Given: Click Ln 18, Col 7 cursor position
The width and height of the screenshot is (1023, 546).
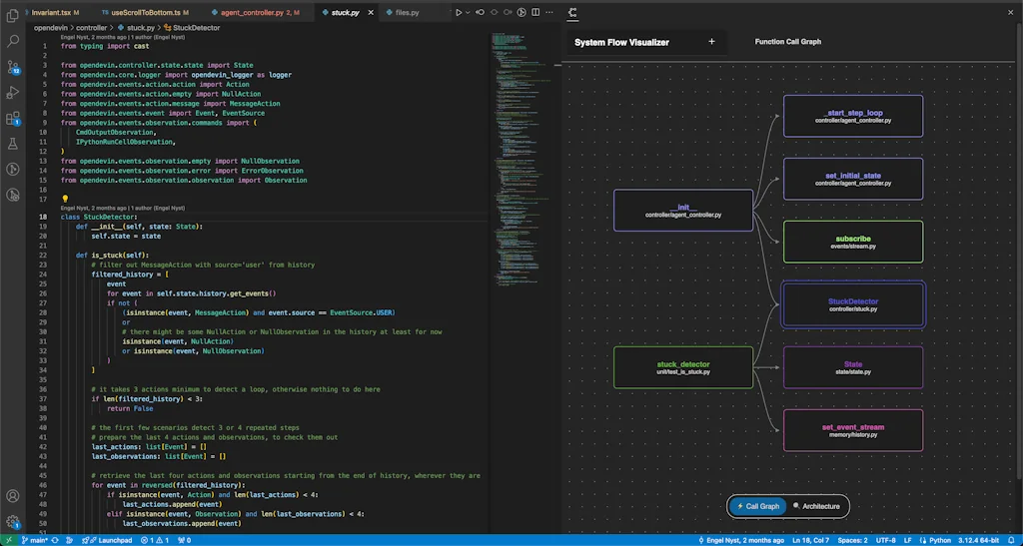Looking at the screenshot, I should coord(811,540).
